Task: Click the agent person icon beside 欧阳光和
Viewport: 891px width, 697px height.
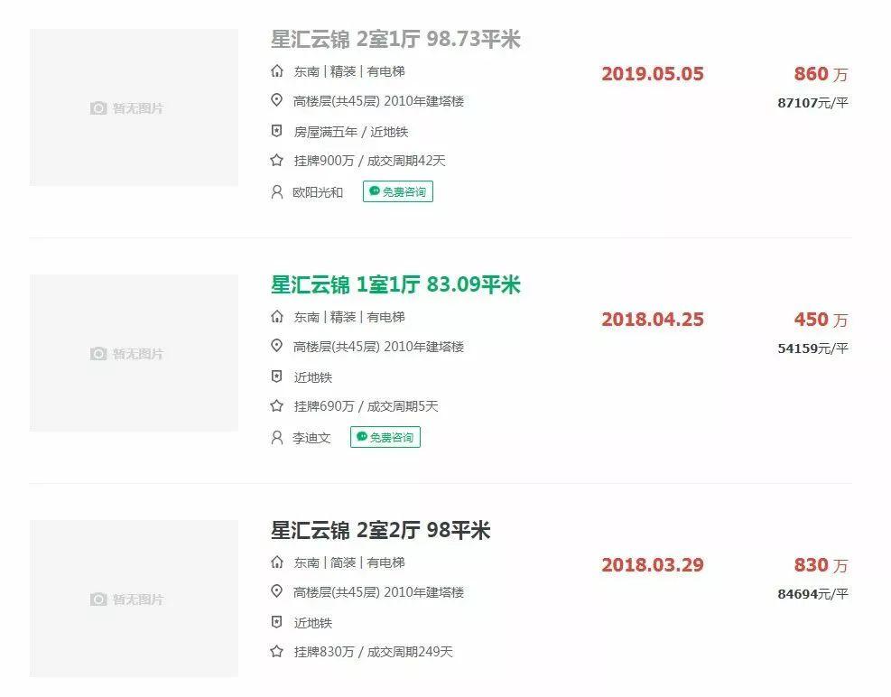Action: click(x=277, y=191)
